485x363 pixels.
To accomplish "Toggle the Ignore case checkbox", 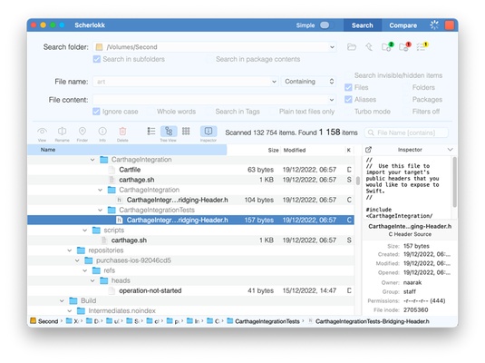I will (96, 112).
